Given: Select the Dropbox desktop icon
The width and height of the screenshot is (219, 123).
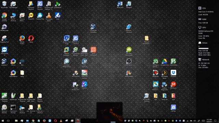Looking at the screenshot, I should (173, 74).
